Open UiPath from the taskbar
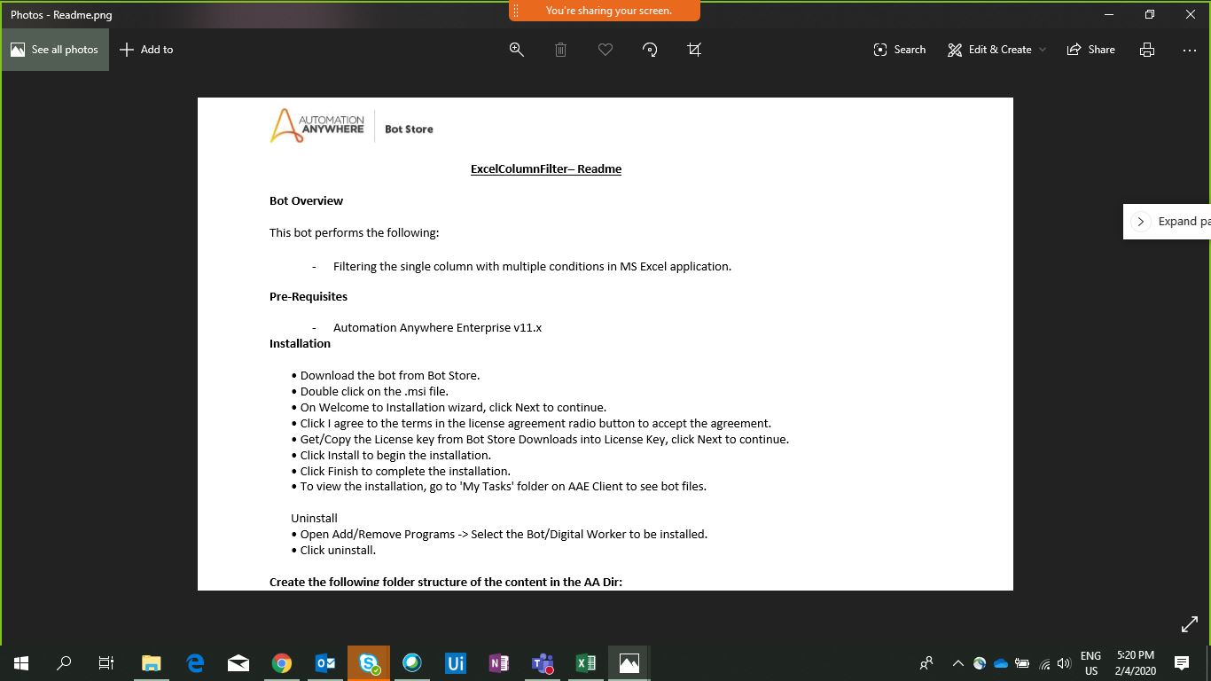The image size is (1211, 681). tap(456, 663)
